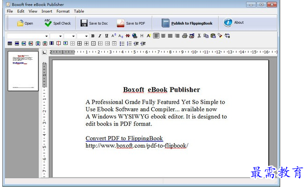Click the first grey table border icon
The image size is (307, 187).
72,44
